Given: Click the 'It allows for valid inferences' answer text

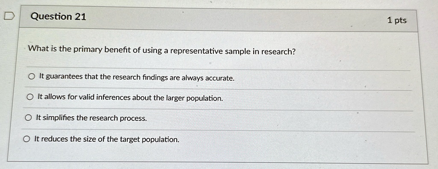Looking at the screenshot, I should pos(130,97).
